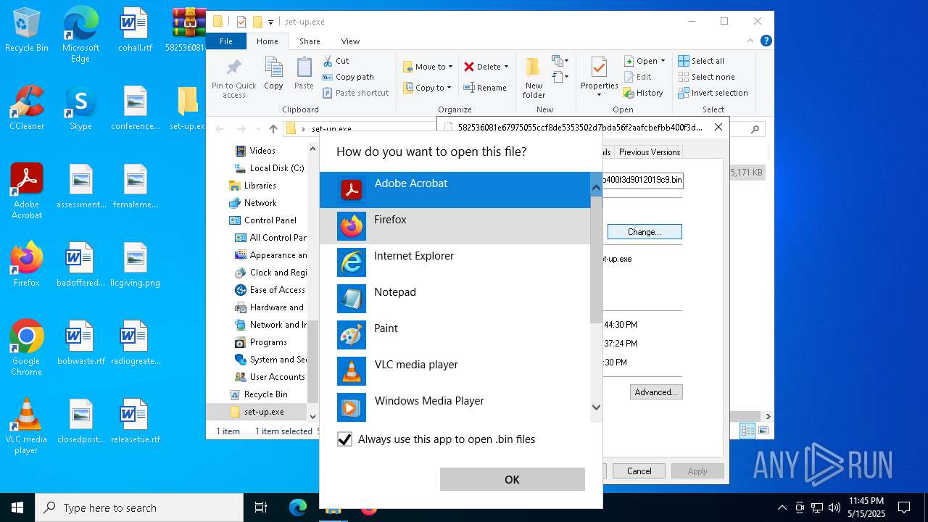Open the Share ribbon tab
This screenshot has width=928, height=522.
point(310,41)
